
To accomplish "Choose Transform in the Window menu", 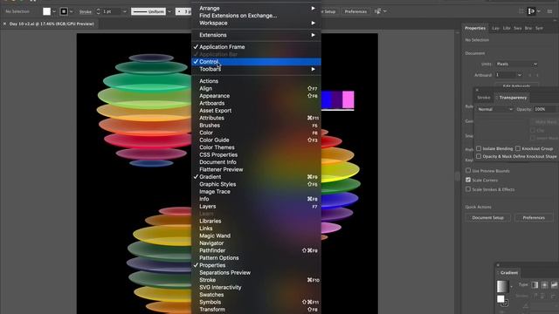I will 256,310.
